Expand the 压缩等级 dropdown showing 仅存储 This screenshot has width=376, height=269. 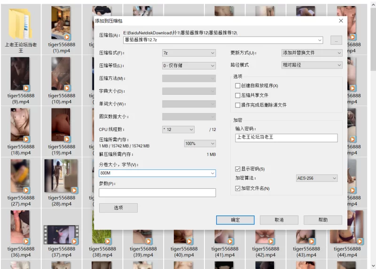pyautogui.click(x=189, y=66)
